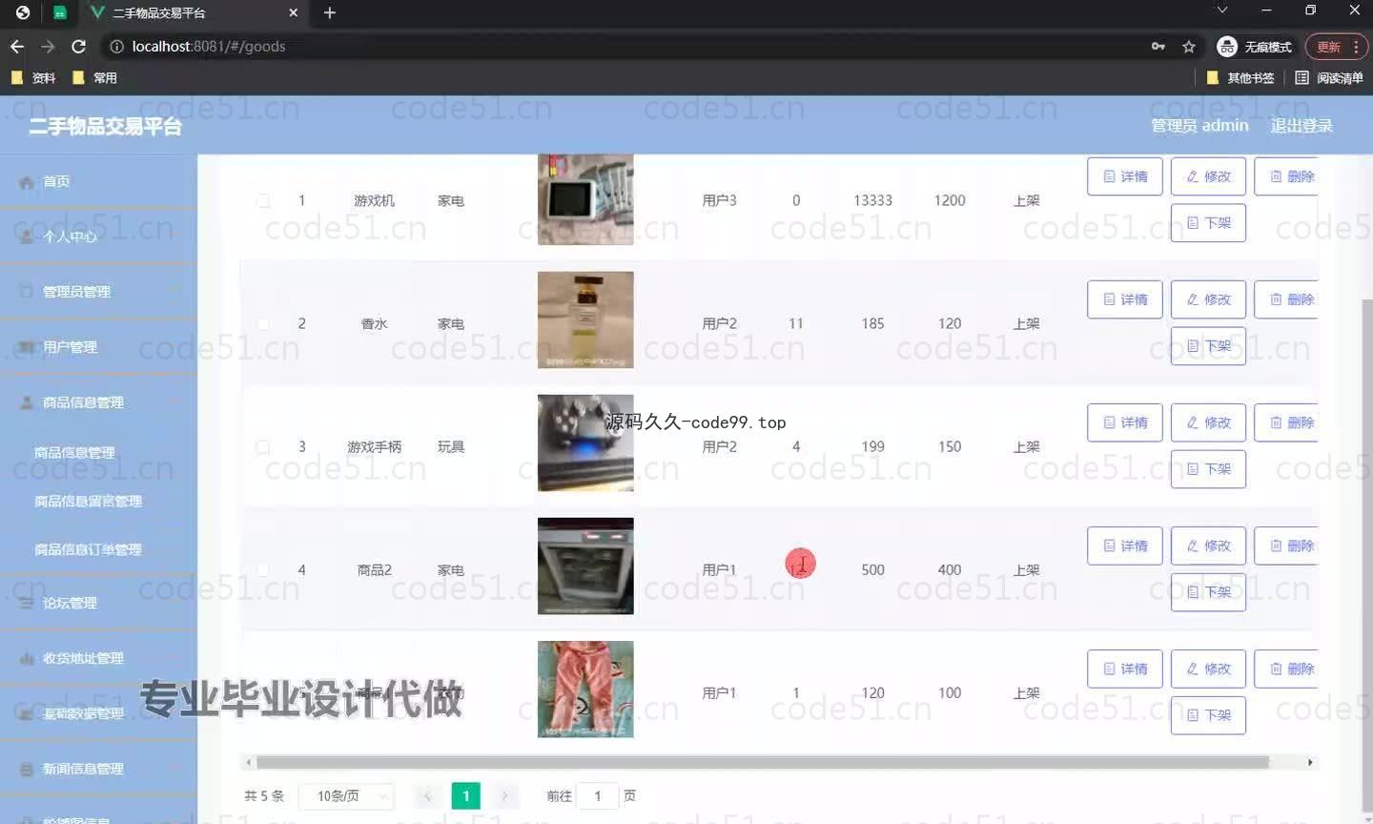Open the tab search chevron in title bar
Screen dimensions: 1373x824
(x=1222, y=10)
